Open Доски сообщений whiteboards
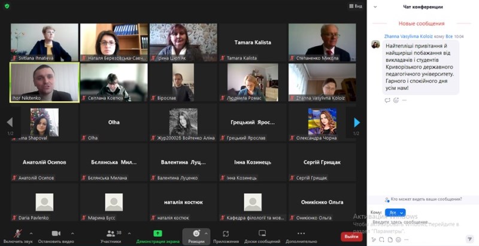 tap(262, 236)
